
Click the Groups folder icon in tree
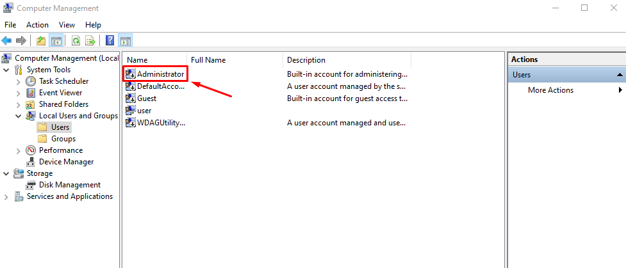click(42, 139)
